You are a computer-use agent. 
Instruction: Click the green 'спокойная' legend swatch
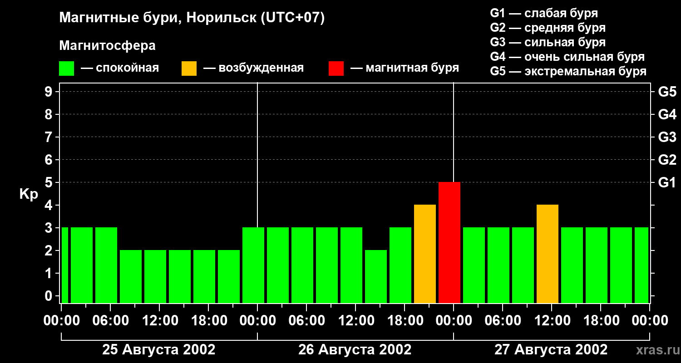click(x=66, y=69)
